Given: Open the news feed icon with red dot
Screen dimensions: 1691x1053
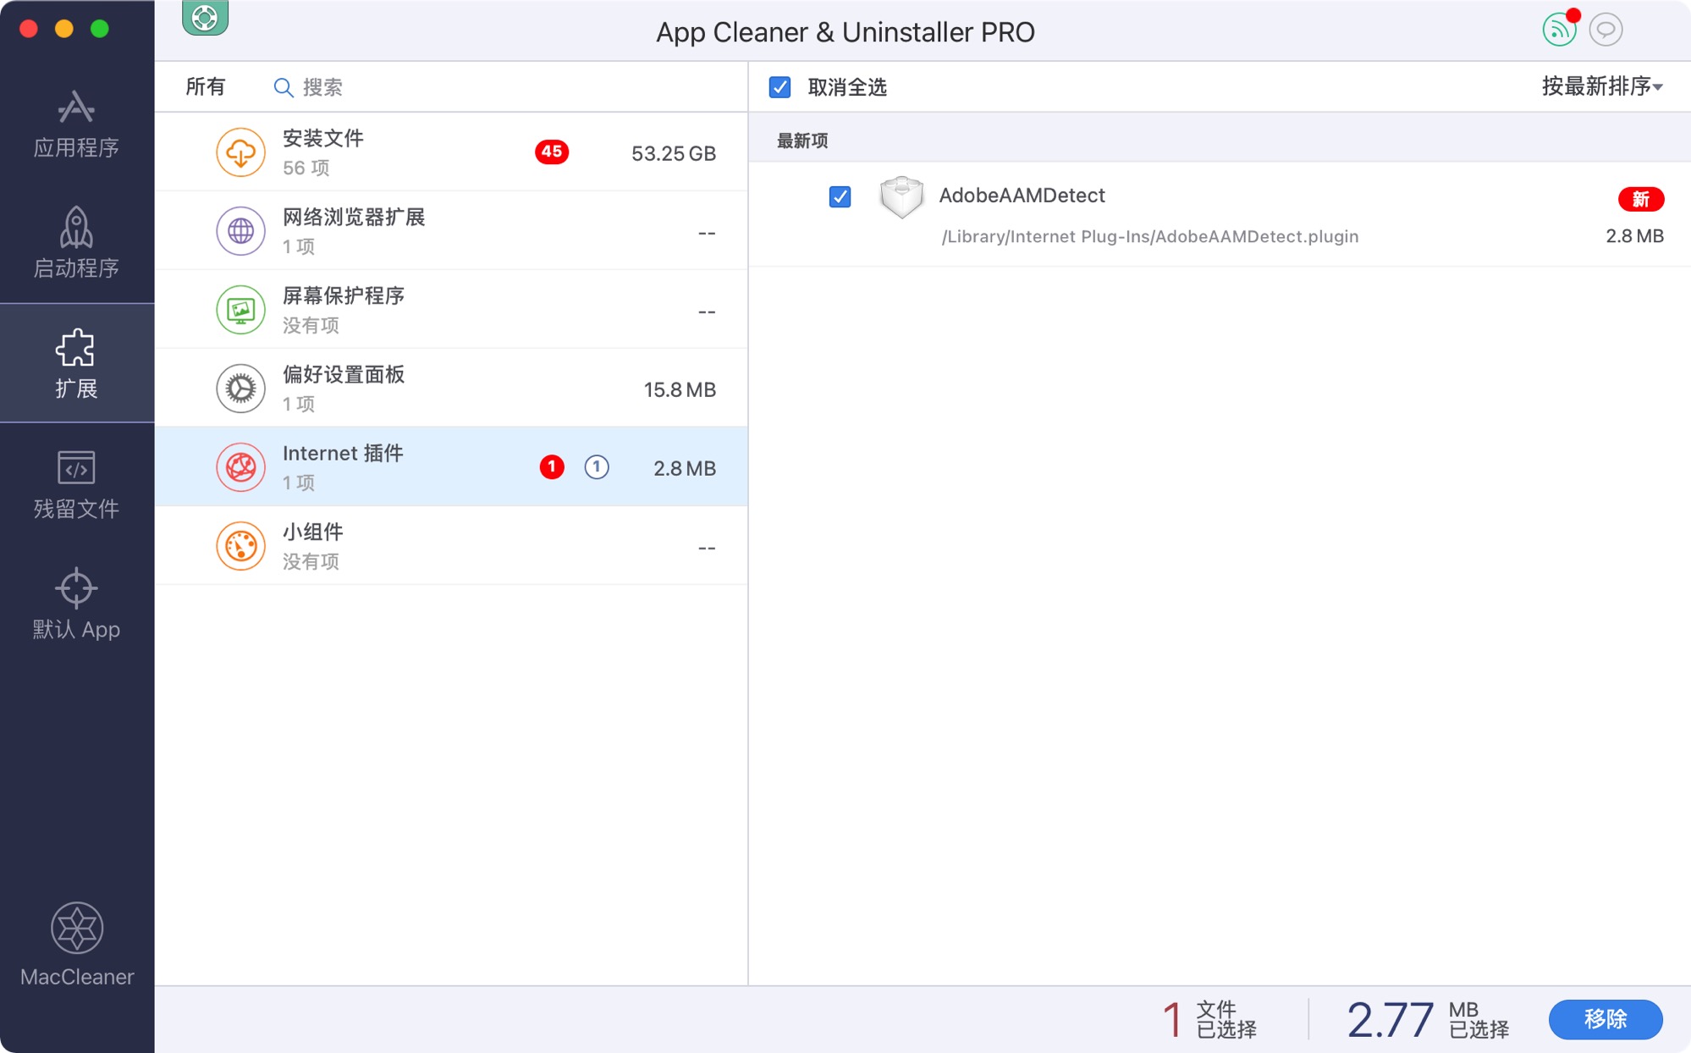Looking at the screenshot, I should coord(1559,30).
